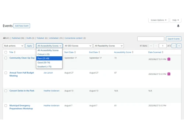Open the Municipal Emergency Preparedness Workshop event
Viewport: 184px width, 138px height.
point(21,107)
